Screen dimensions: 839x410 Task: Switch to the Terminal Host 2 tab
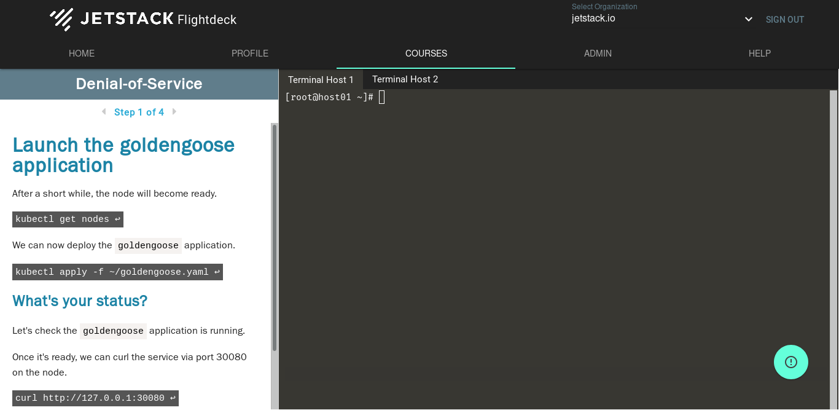(x=405, y=79)
